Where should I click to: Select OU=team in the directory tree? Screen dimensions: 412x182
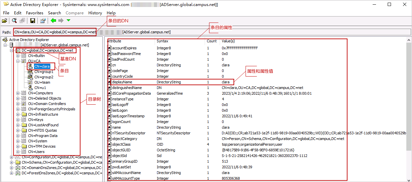click(x=42, y=82)
